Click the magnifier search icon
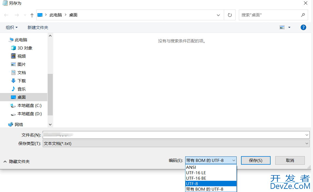Screen dimensions: 313x192 [x=303, y=15]
